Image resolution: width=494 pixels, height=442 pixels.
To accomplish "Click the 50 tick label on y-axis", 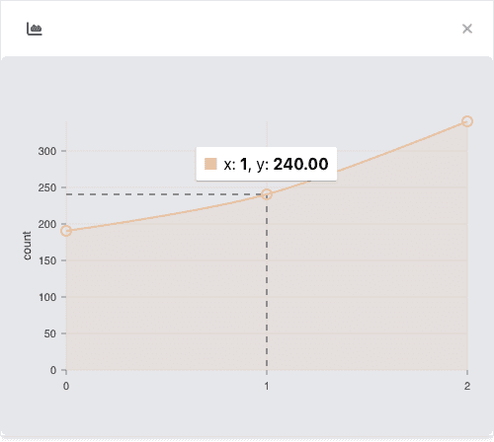I will click(50, 333).
